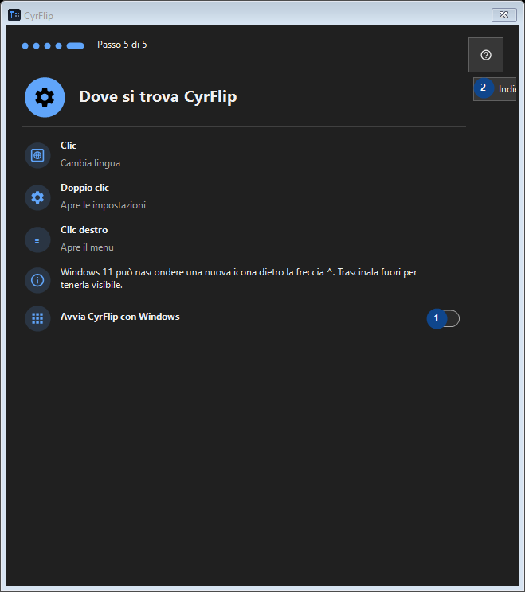The image size is (525, 592).
Task: Enable the Avvia CyrFlip con Windows switch
Action: [444, 318]
